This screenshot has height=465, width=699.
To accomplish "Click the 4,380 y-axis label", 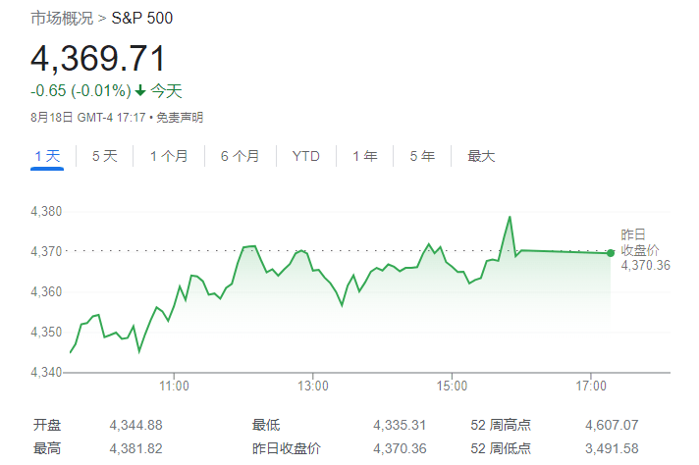I will [46, 211].
